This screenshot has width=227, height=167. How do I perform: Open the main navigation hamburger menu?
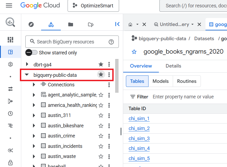(9, 5)
